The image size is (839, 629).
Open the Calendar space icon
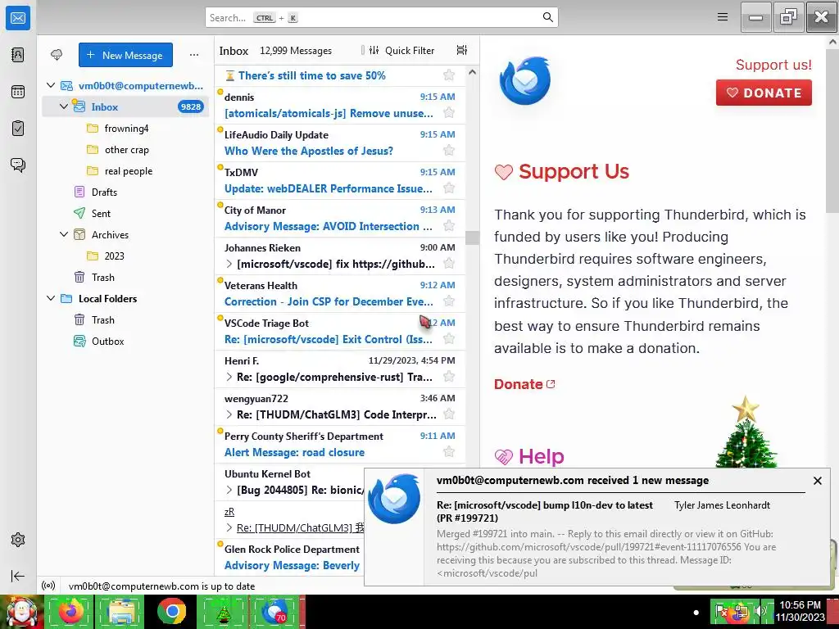(x=18, y=92)
